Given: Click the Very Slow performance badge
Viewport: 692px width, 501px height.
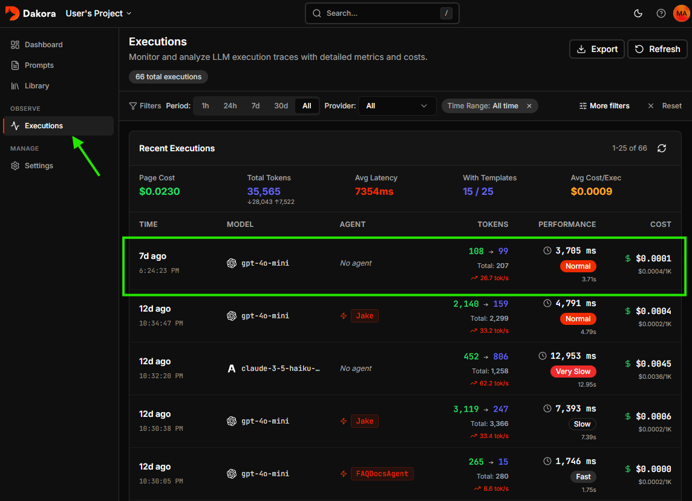Looking at the screenshot, I should point(573,372).
